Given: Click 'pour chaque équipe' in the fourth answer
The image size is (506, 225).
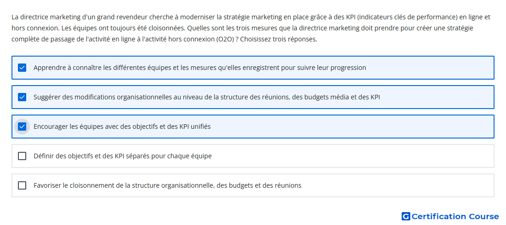Looking at the screenshot, I should point(184,156).
